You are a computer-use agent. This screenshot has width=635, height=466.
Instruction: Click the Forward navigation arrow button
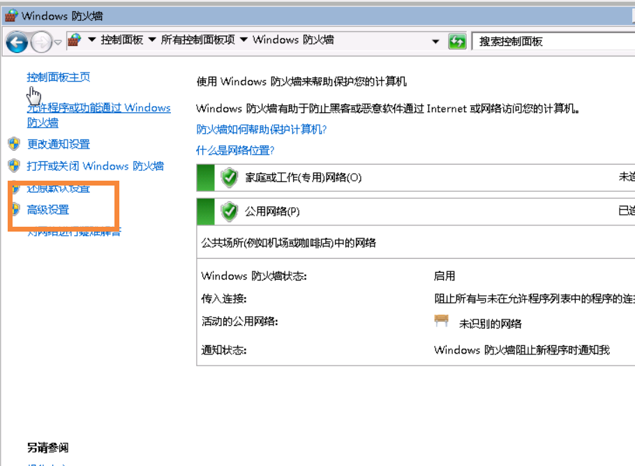click(x=41, y=42)
